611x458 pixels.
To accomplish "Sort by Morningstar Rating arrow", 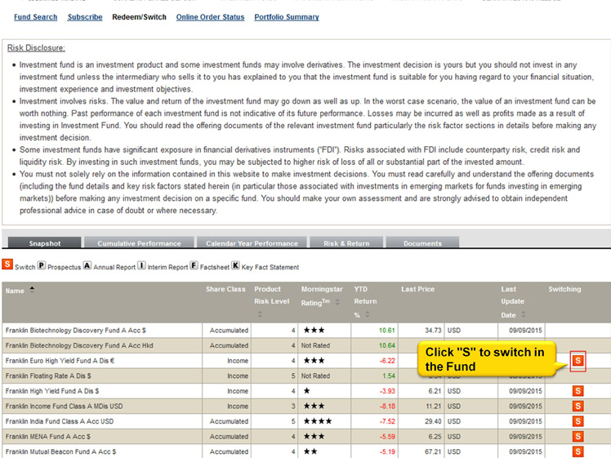I will point(337,302).
